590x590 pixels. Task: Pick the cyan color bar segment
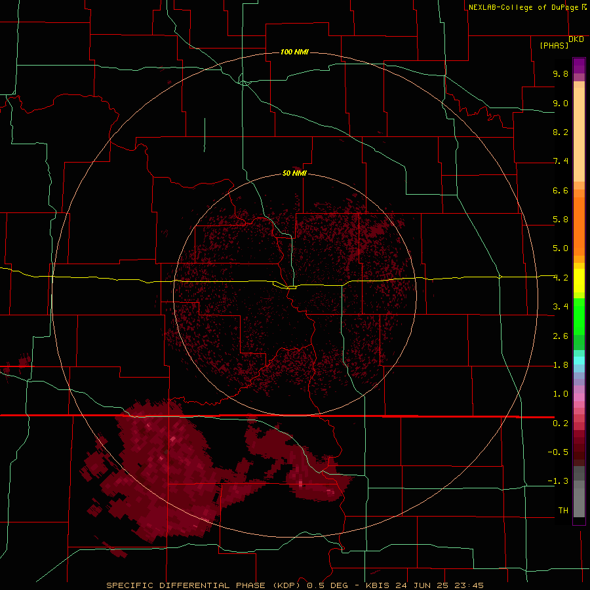[579, 361]
